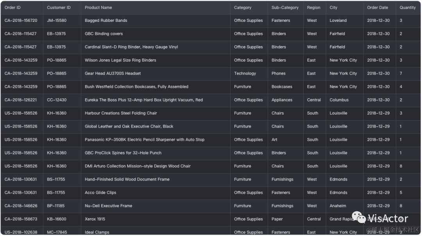Image resolution: width=422 pixels, height=236 pixels.
Task: Select the Gear Head AU3700S Headset cell
Action: pyautogui.click(x=113, y=73)
